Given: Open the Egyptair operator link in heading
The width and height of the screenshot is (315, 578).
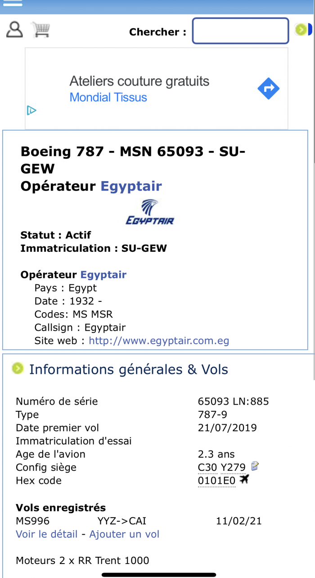Looking at the screenshot, I should click(131, 186).
